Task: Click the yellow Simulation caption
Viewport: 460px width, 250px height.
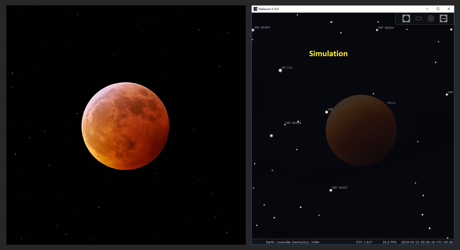Action: coord(328,54)
